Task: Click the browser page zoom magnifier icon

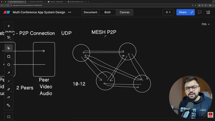Action: pyautogui.click(x=193, y=5)
